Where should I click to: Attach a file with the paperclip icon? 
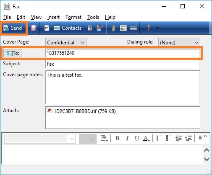pos(113,28)
